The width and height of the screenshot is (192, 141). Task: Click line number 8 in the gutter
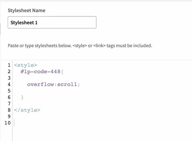pyautogui.click(x=9, y=110)
